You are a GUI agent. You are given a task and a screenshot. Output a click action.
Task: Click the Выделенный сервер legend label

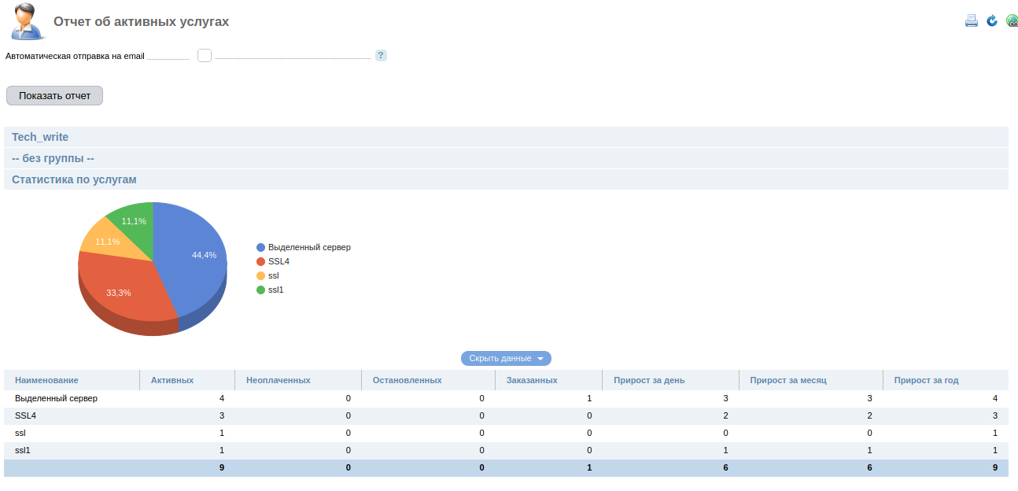click(309, 247)
